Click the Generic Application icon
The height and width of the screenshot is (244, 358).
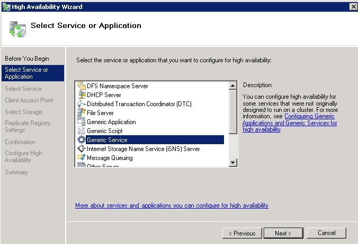[81, 122]
